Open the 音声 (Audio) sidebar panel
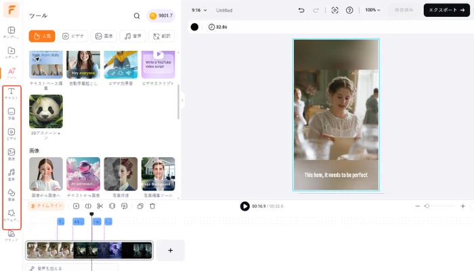 [12, 174]
